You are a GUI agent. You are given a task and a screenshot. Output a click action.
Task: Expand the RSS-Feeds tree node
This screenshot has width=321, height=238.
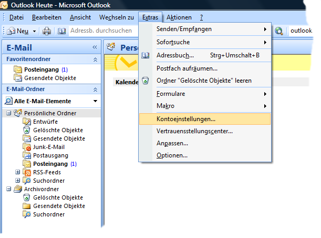point(18,172)
